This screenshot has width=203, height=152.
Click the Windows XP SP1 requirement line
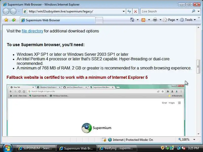73,54
